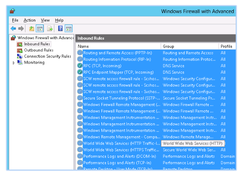Click the Monitoring tree icon

coord(19,62)
